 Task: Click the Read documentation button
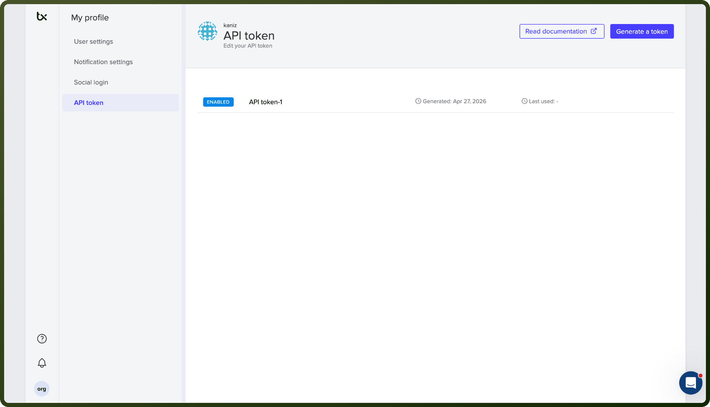click(x=562, y=31)
